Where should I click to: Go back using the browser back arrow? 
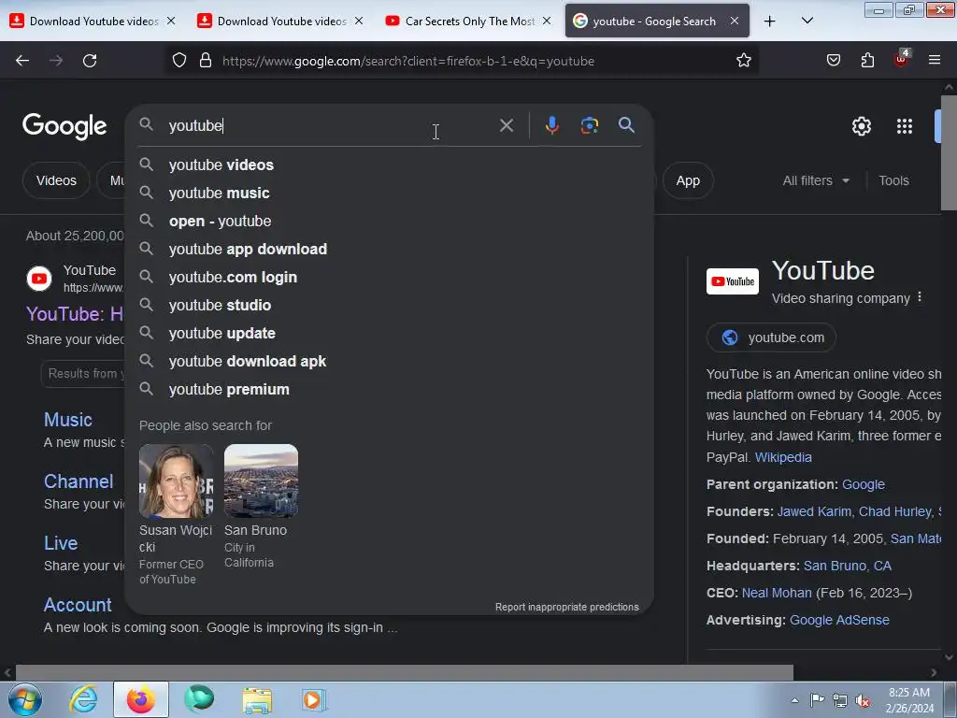[22, 61]
